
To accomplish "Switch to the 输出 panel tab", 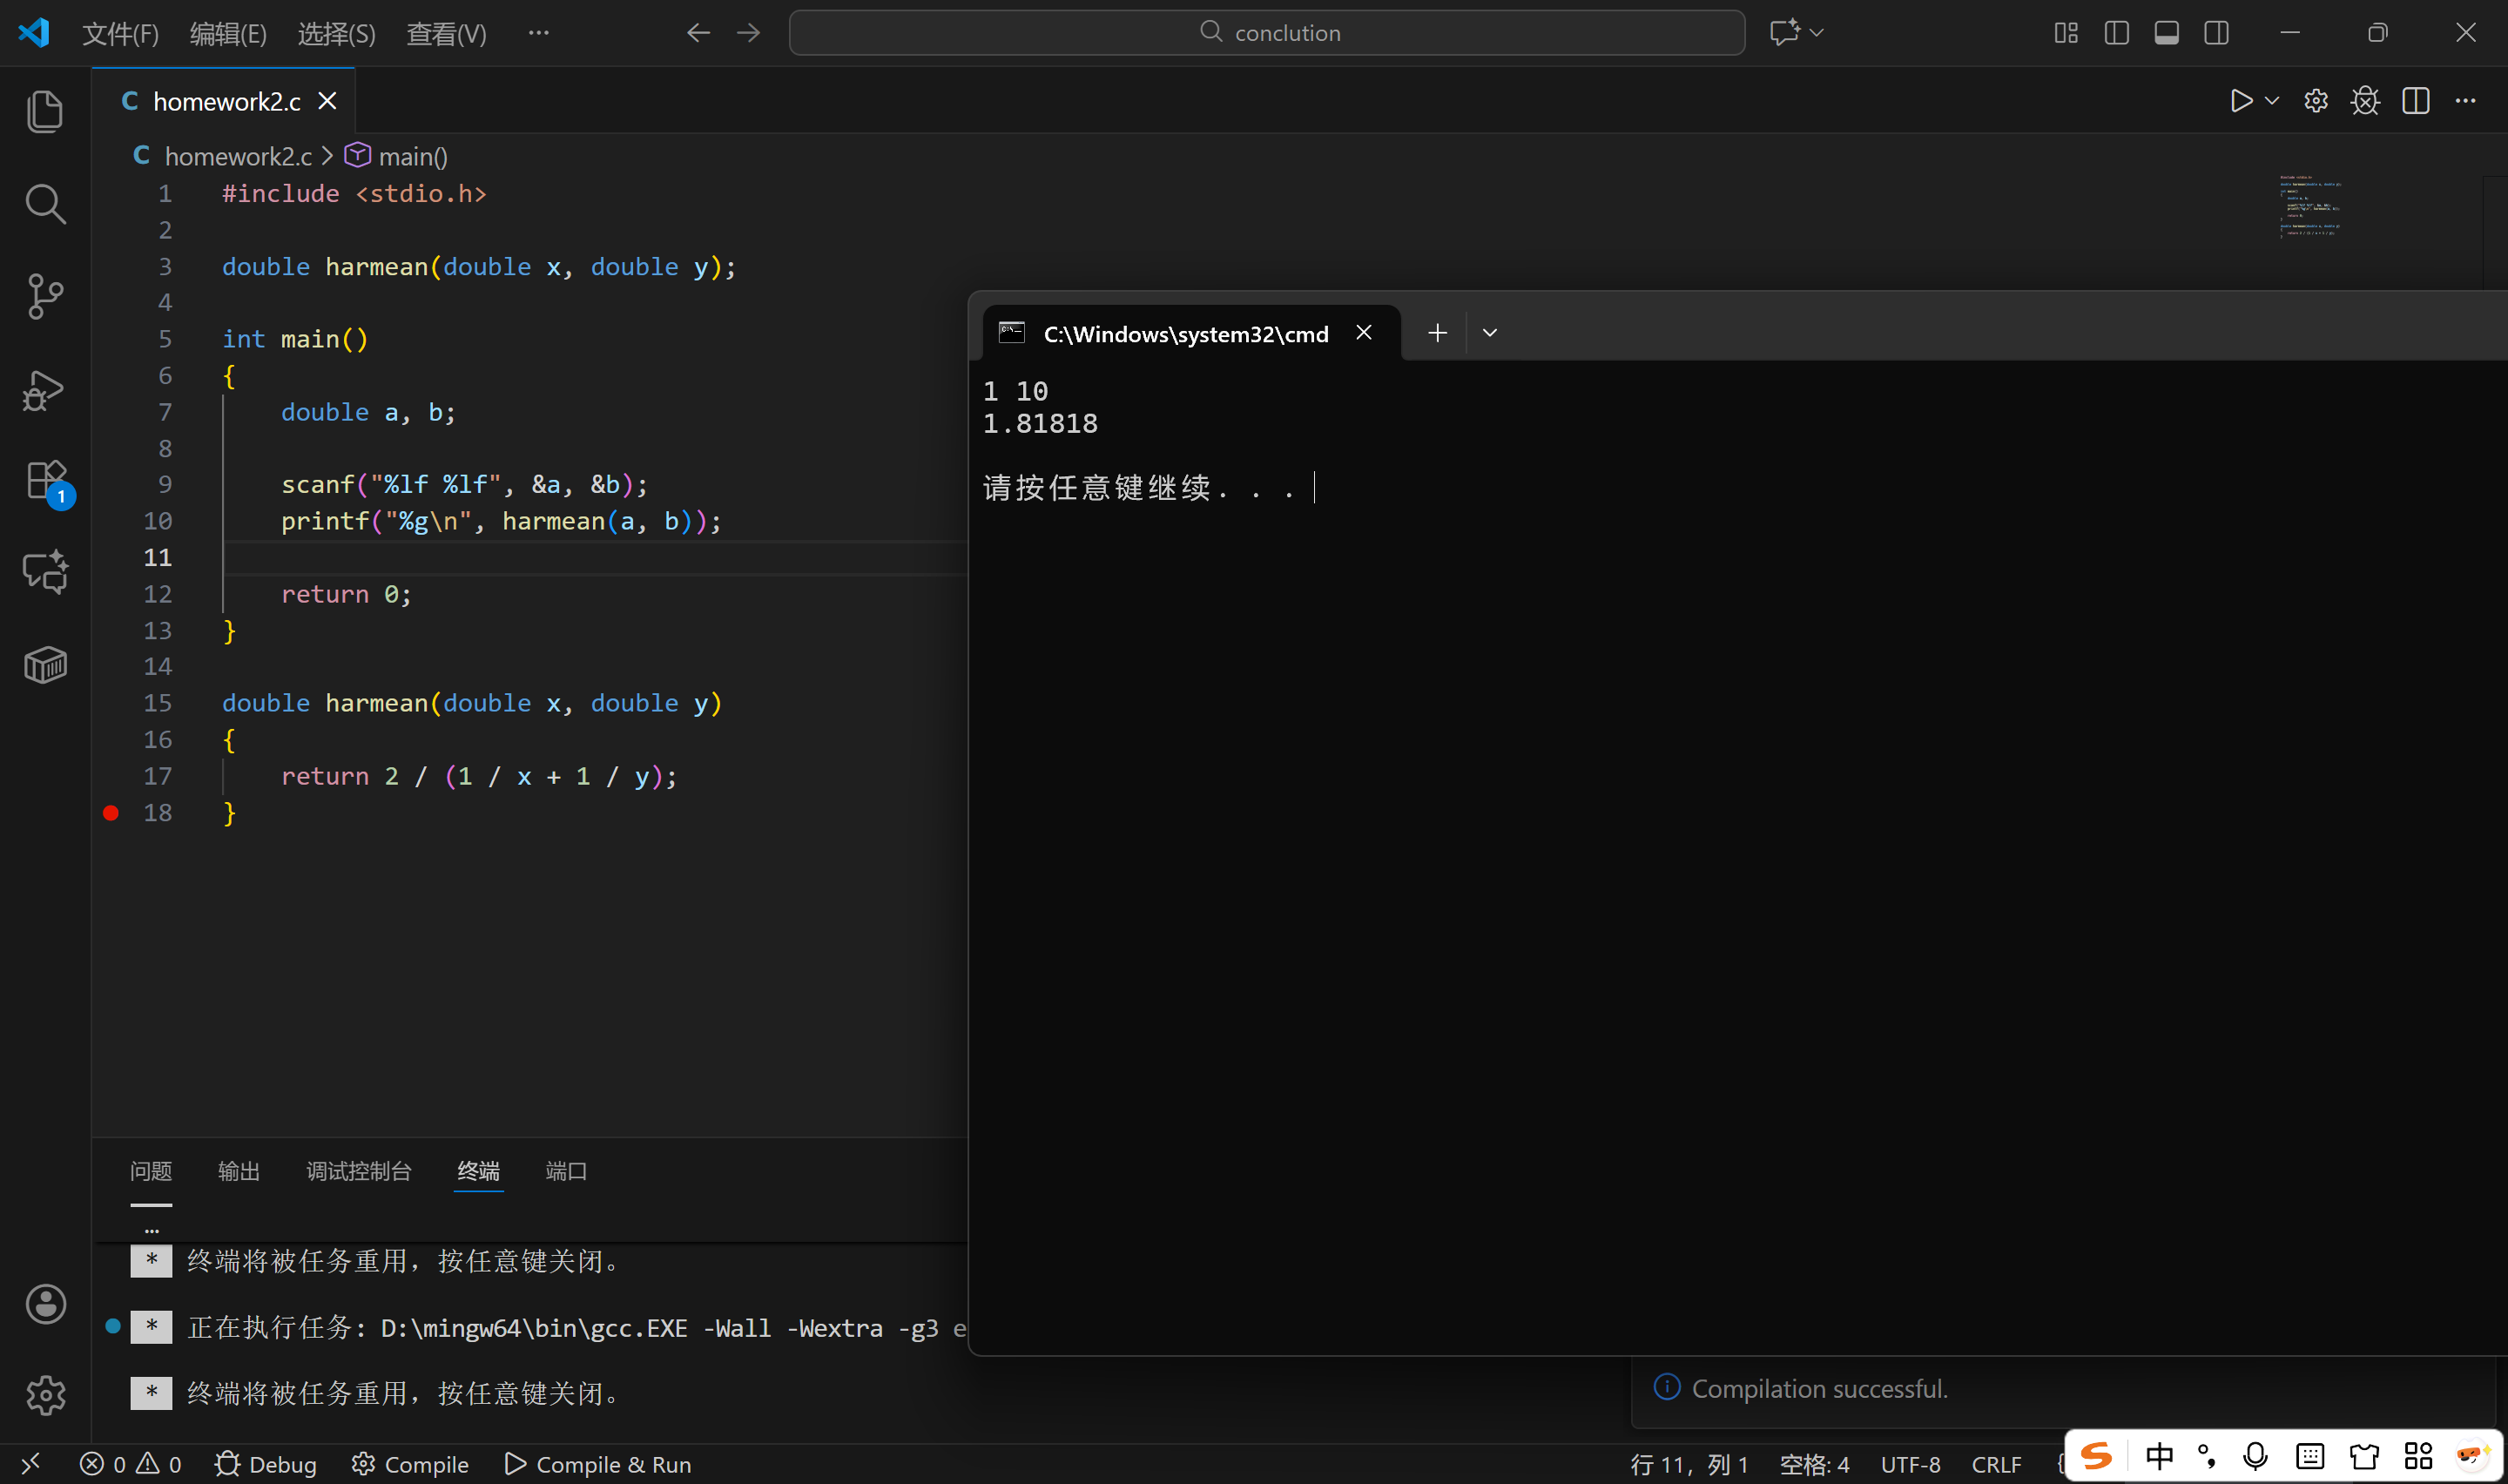I will (239, 1171).
